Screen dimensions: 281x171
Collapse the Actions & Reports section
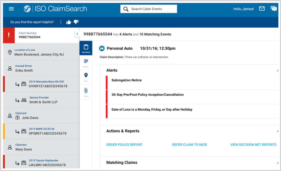click(278, 131)
